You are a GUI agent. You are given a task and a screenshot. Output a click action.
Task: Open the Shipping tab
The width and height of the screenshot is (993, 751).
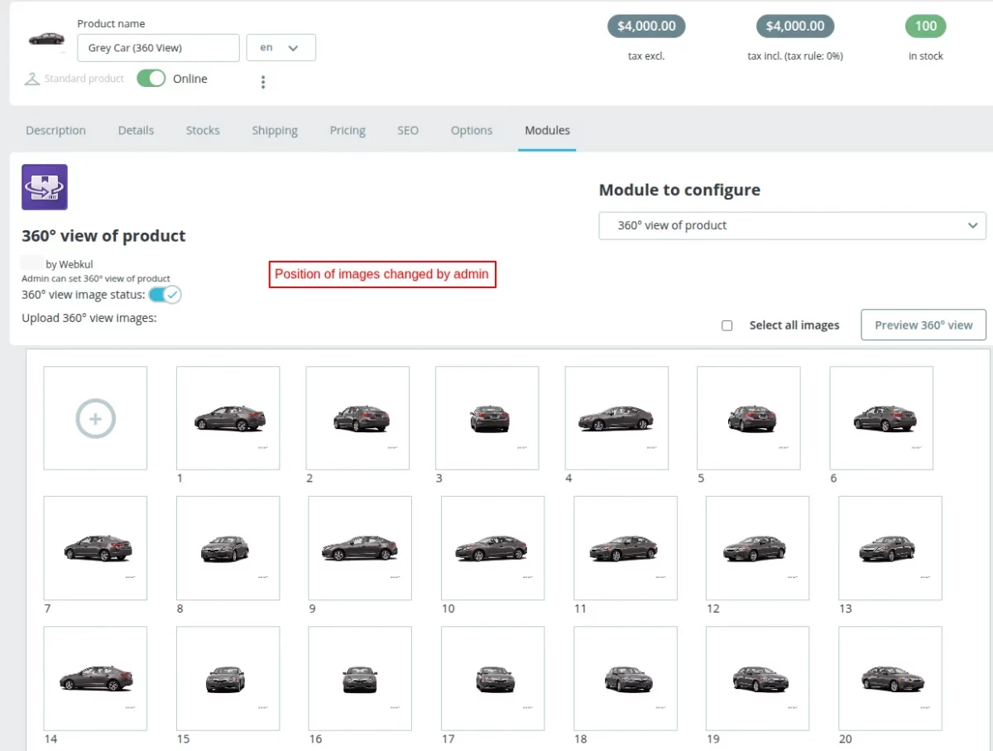click(x=275, y=131)
